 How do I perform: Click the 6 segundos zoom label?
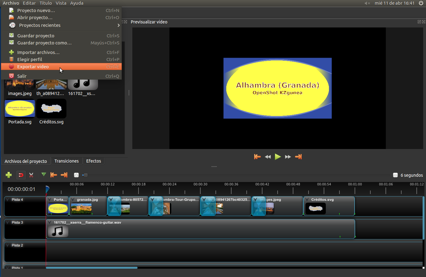click(411, 175)
